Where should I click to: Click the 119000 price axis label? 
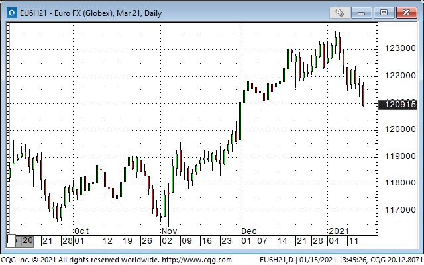tap(400, 156)
